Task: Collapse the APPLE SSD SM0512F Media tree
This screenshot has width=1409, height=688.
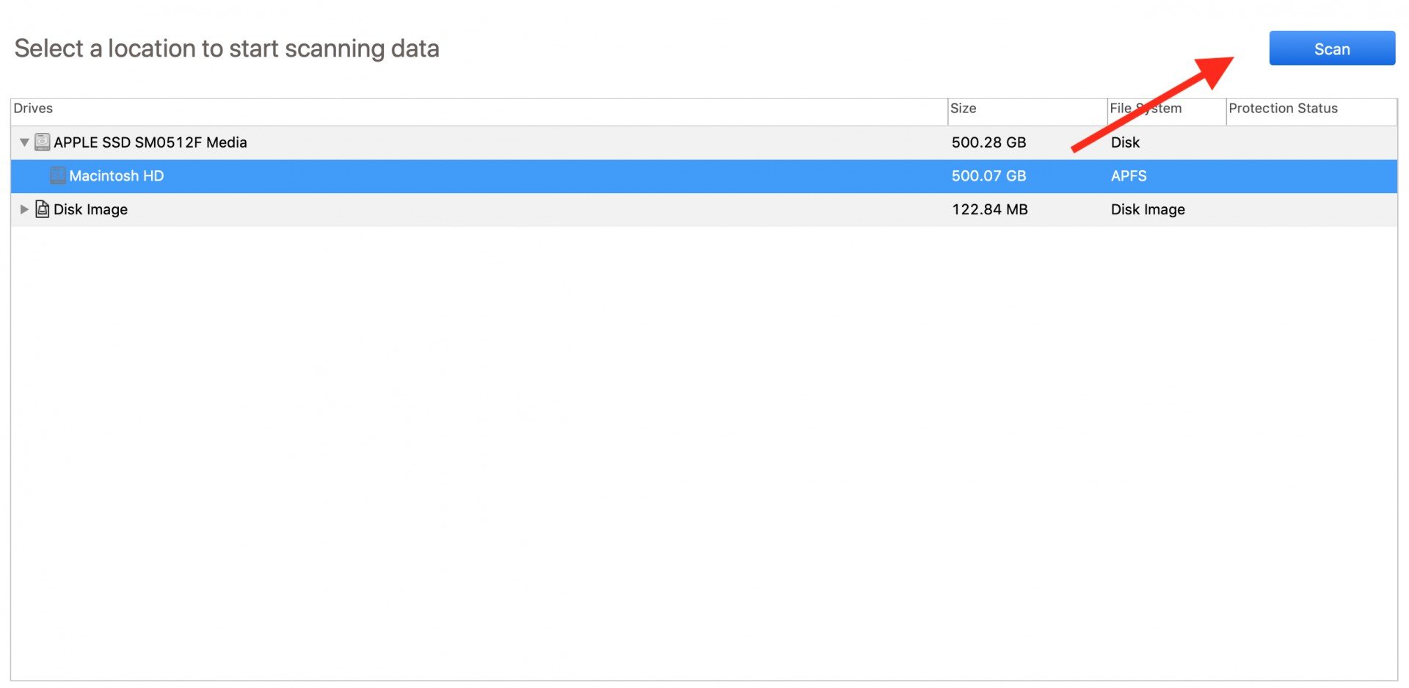Action: click(x=24, y=142)
